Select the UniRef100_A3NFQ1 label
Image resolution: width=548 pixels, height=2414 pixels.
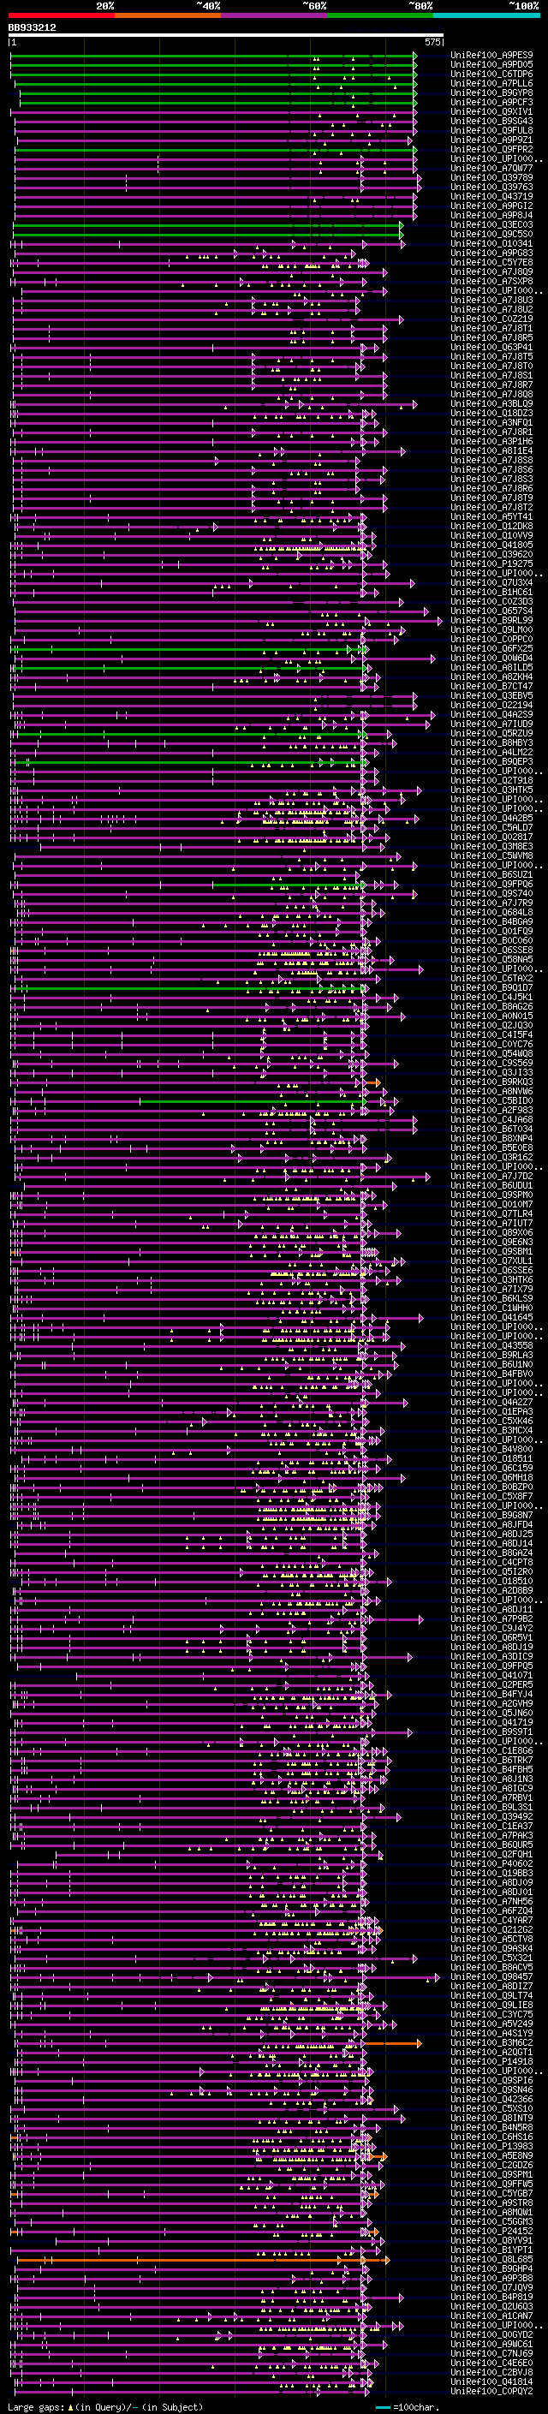coord(491,423)
